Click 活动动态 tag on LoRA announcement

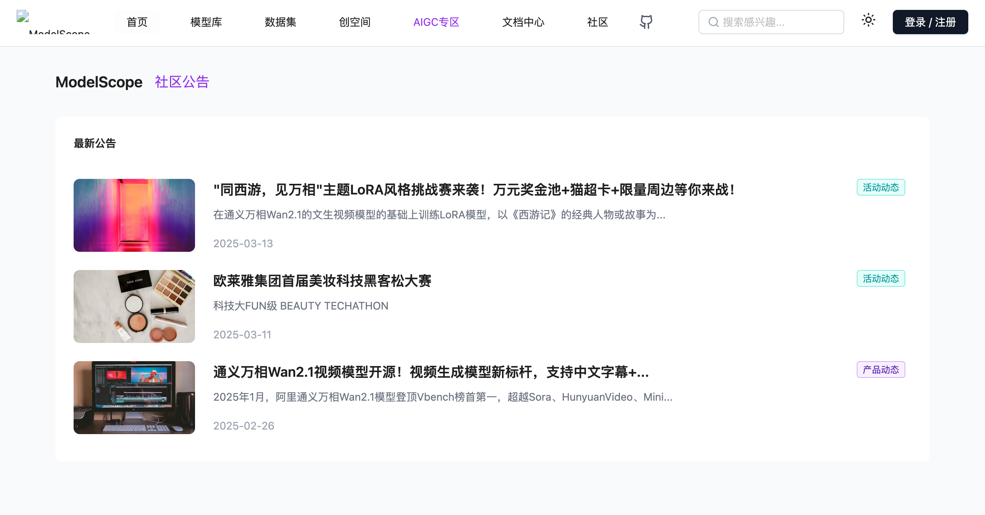tap(881, 188)
